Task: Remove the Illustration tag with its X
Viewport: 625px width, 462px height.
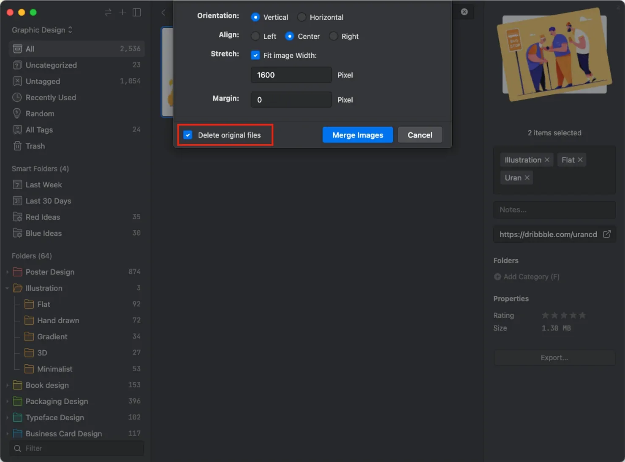Action: coord(547,160)
